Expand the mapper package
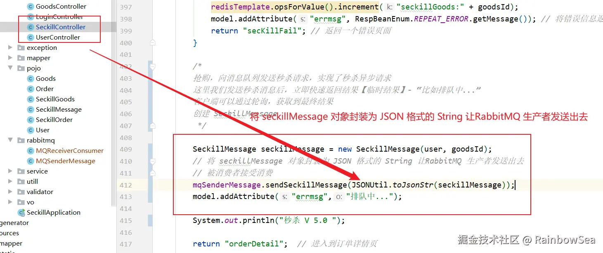The image size is (603, 253). (10, 58)
